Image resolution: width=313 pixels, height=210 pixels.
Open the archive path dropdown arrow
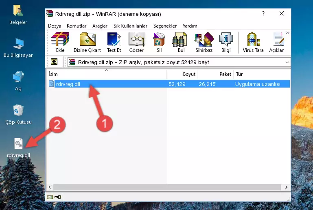pyautogui.click(x=287, y=62)
